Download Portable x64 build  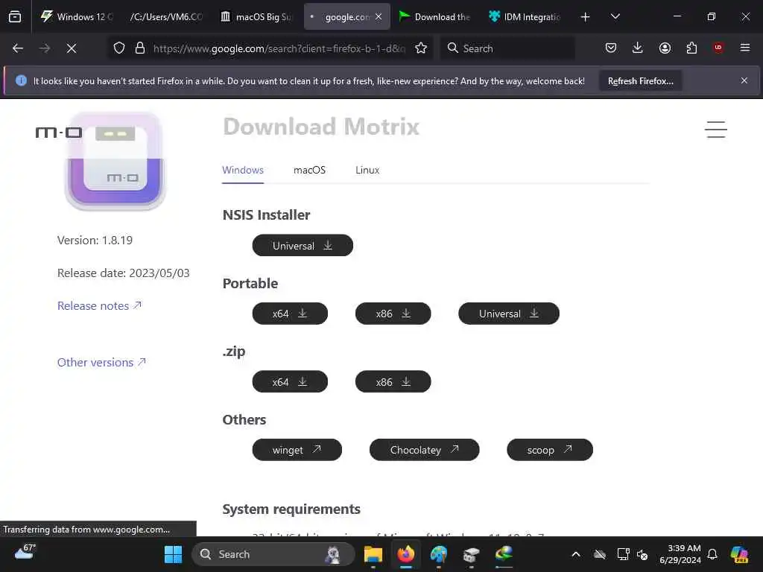tap(290, 314)
